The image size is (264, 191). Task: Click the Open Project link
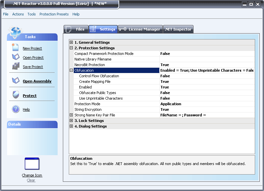pyautogui.click(x=33, y=58)
